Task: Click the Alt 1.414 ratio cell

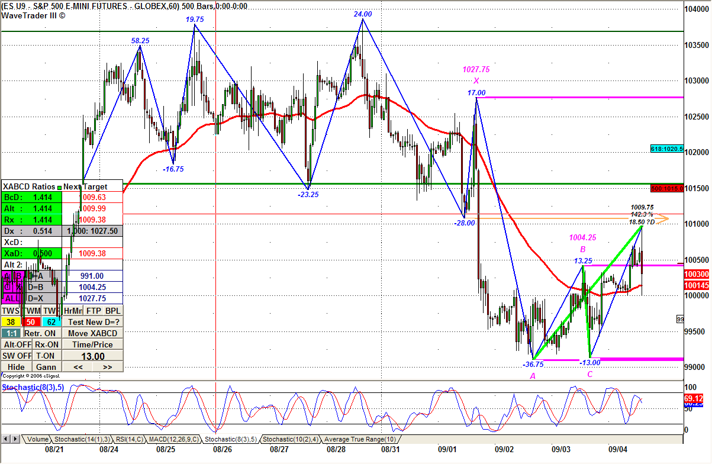Action: [x=31, y=208]
